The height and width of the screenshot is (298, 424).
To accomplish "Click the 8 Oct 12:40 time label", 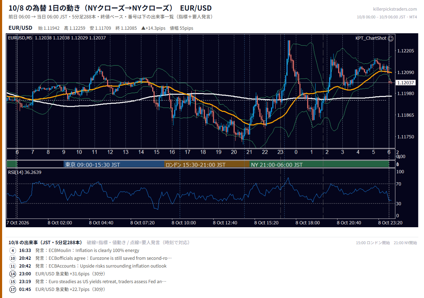I will tap(225, 223).
